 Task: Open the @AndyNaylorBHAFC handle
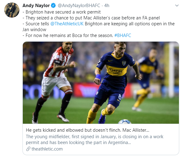coord(79,6)
